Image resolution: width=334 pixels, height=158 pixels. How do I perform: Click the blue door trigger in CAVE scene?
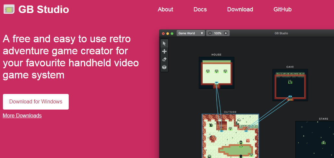[290, 97]
